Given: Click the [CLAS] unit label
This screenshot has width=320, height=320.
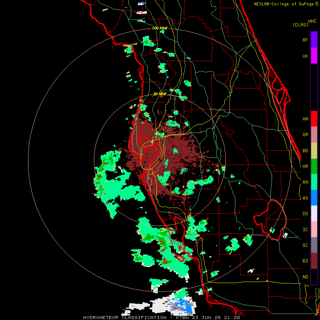Looking at the screenshot, I should (x=300, y=25).
